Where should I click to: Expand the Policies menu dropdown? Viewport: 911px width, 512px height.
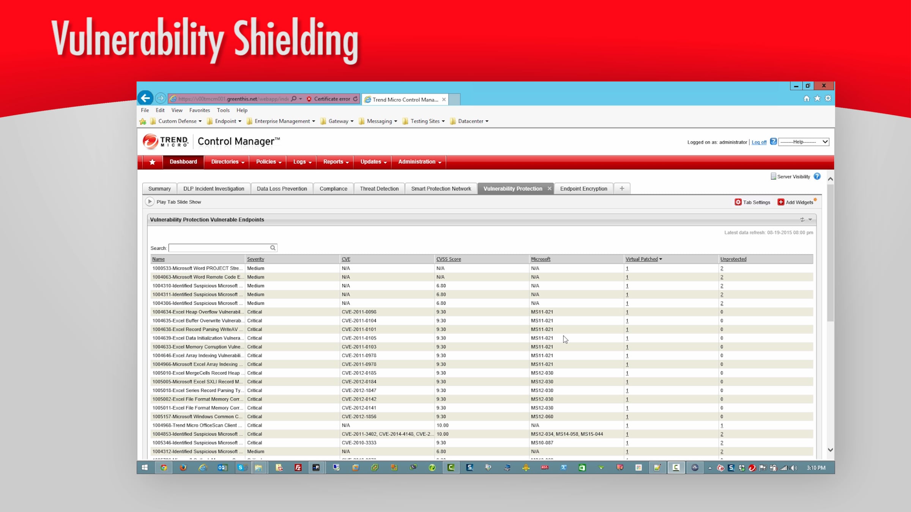(268, 162)
